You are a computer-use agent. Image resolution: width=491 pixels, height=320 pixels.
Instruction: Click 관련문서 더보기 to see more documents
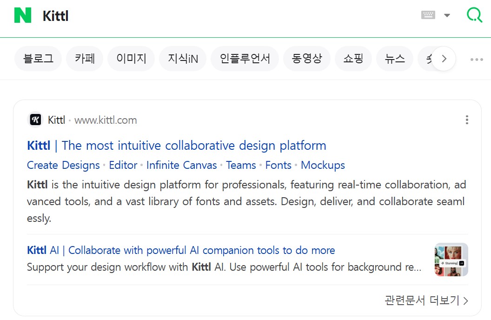coord(426,300)
